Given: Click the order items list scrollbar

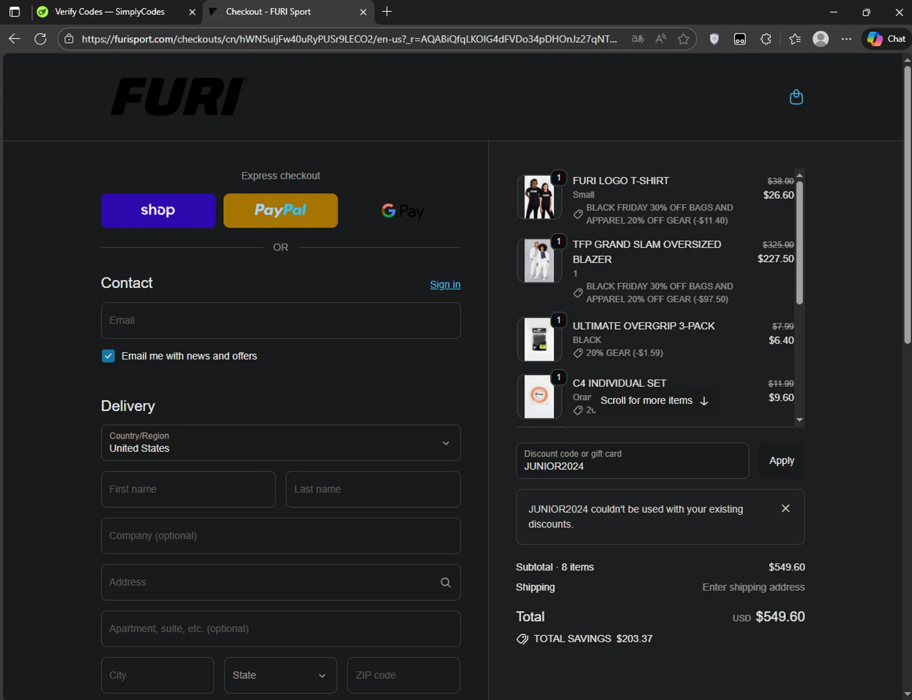Looking at the screenshot, I should [800, 242].
